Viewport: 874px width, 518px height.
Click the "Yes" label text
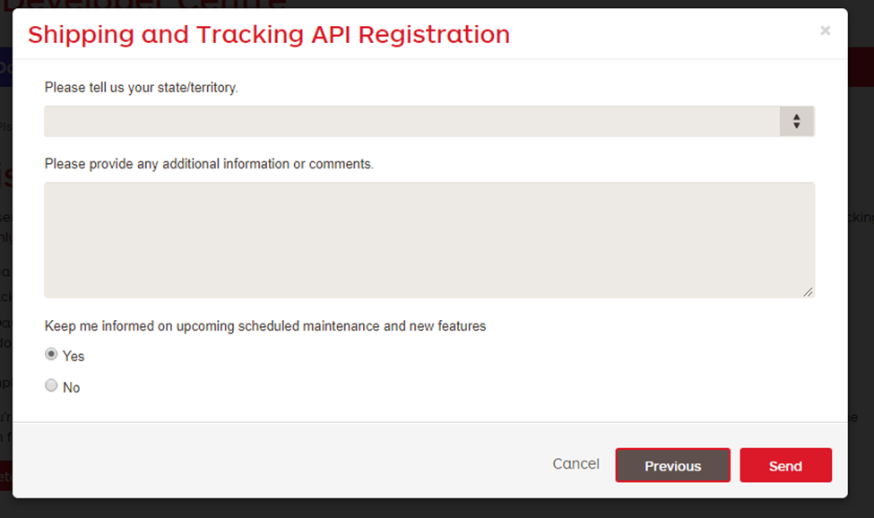(74, 357)
